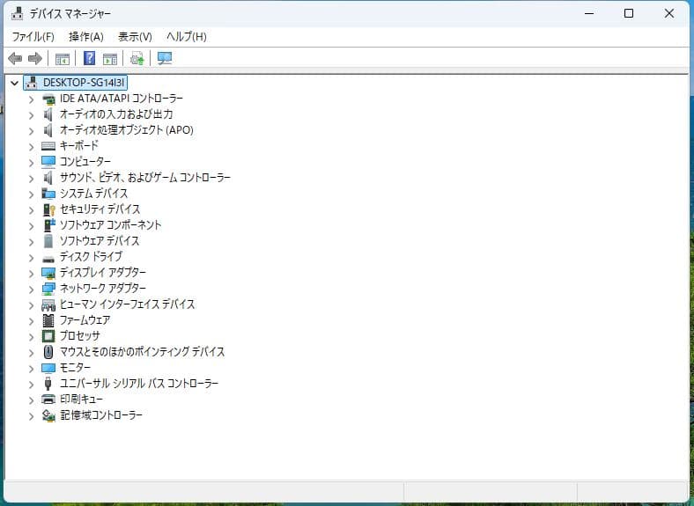Click the icon beside ソフトウェア コンポーネント
Image resolution: width=694 pixels, height=506 pixels.
click(48, 225)
